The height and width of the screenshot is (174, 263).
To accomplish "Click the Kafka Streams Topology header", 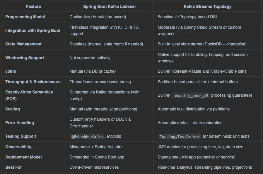I will coord(207,6).
